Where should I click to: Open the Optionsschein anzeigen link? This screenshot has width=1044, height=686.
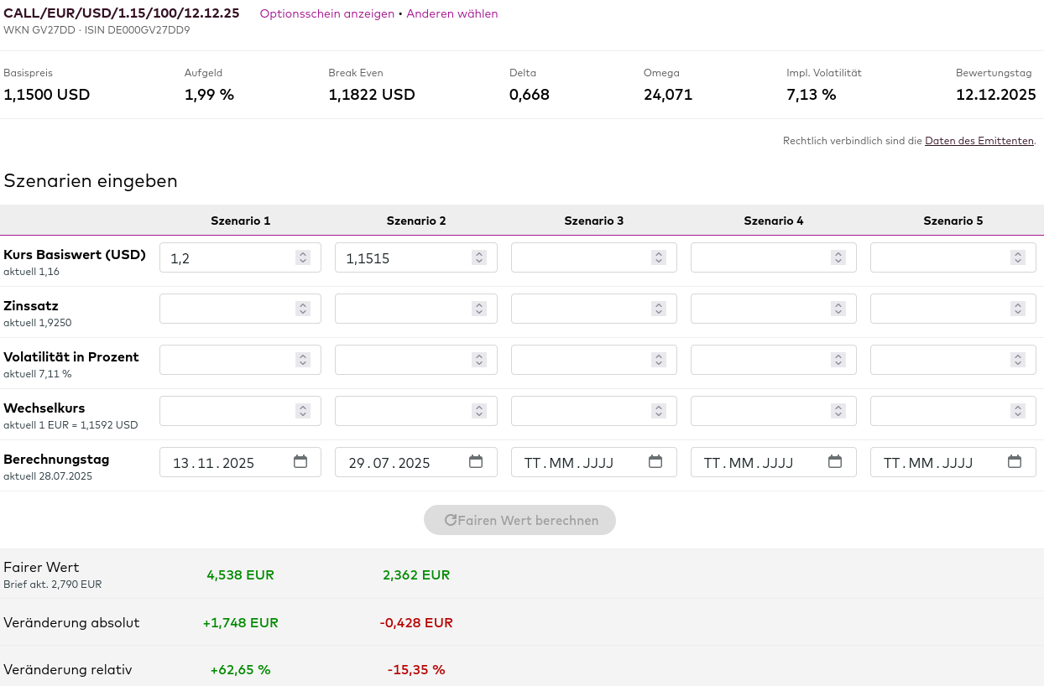coord(326,13)
